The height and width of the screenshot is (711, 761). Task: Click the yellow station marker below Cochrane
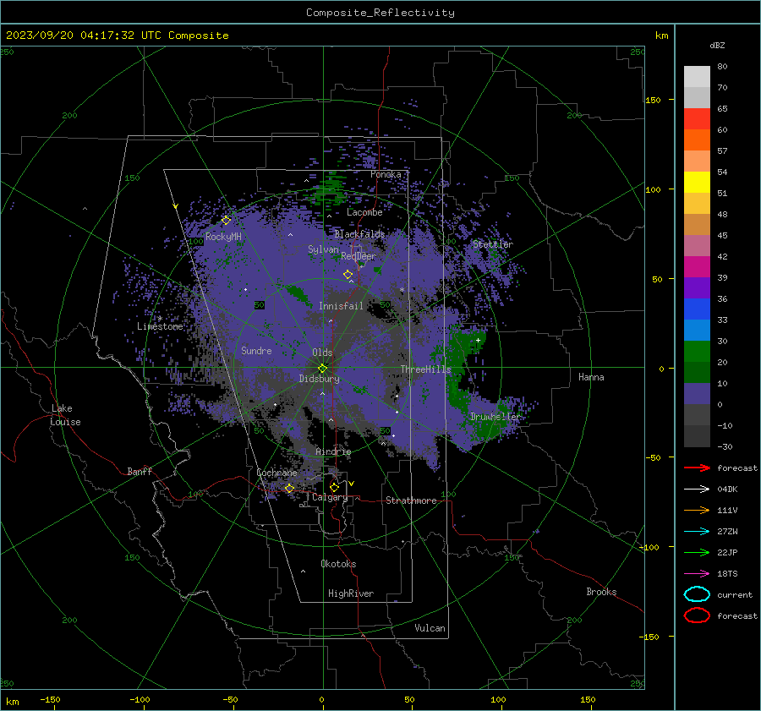pyautogui.click(x=289, y=489)
